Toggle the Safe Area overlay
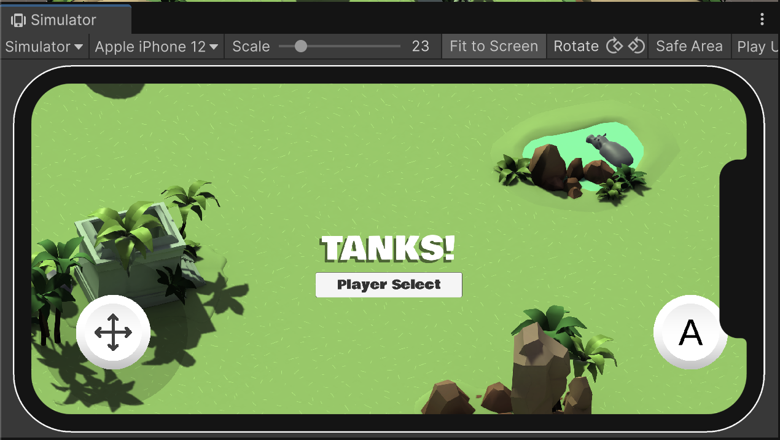The width and height of the screenshot is (780, 440). pyautogui.click(x=689, y=46)
